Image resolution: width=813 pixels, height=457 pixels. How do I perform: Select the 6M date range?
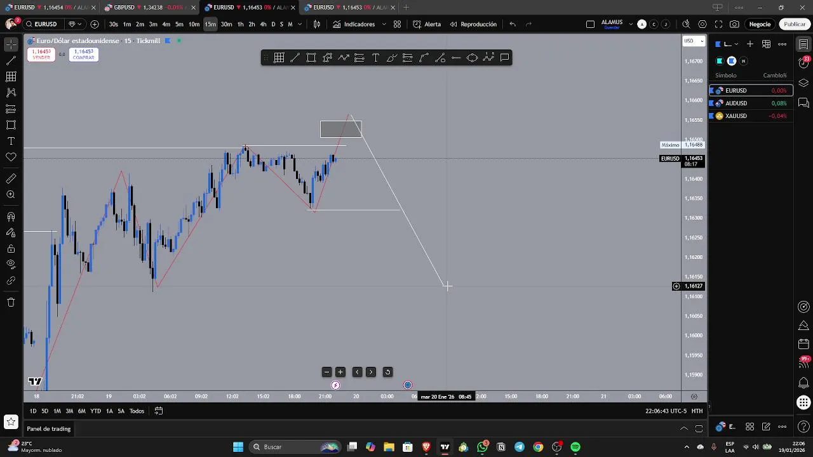tap(81, 411)
